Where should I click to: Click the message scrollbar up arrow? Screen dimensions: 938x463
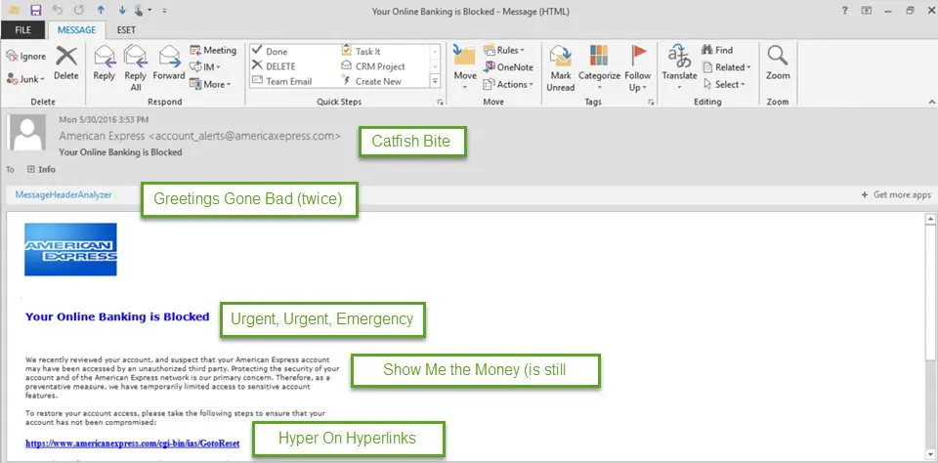pos(930,219)
